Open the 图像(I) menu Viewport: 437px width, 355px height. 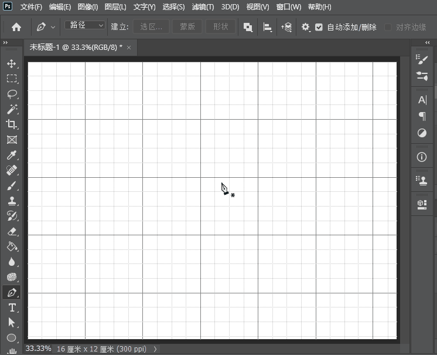point(88,7)
